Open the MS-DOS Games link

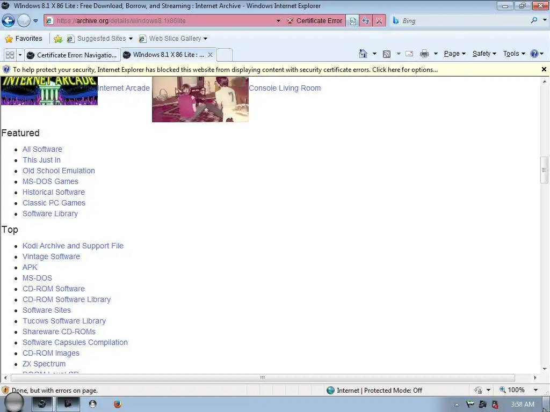point(50,181)
